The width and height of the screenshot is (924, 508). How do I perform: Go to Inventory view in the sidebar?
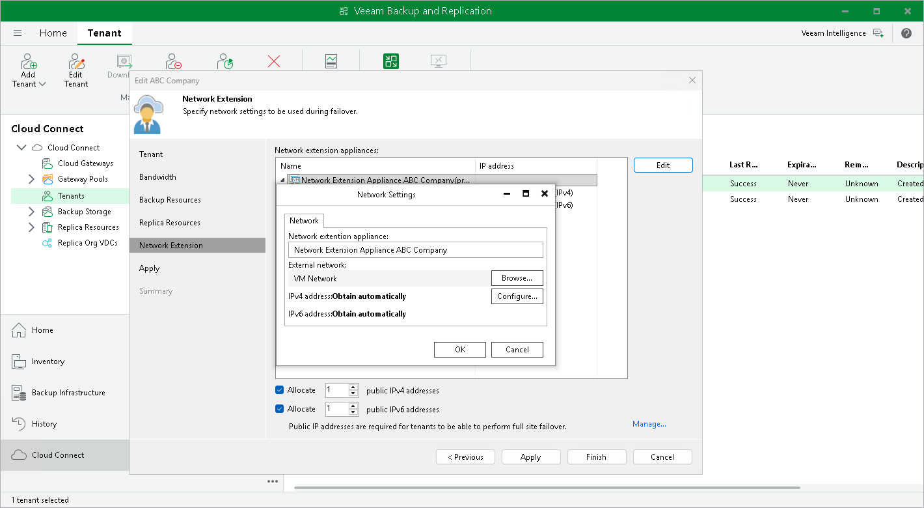click(x=48, y=361)
